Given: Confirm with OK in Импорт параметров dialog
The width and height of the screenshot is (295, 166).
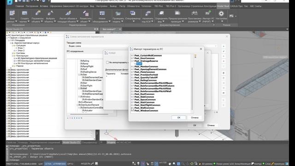Looking at the screenshot, I should coord(179,118).
